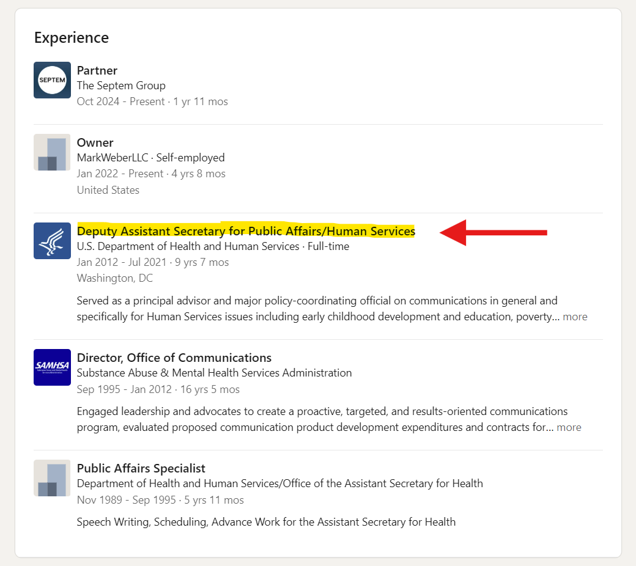Click the logo beside Public Affairs Specialist
636x566 pixels.
[53, 478]
